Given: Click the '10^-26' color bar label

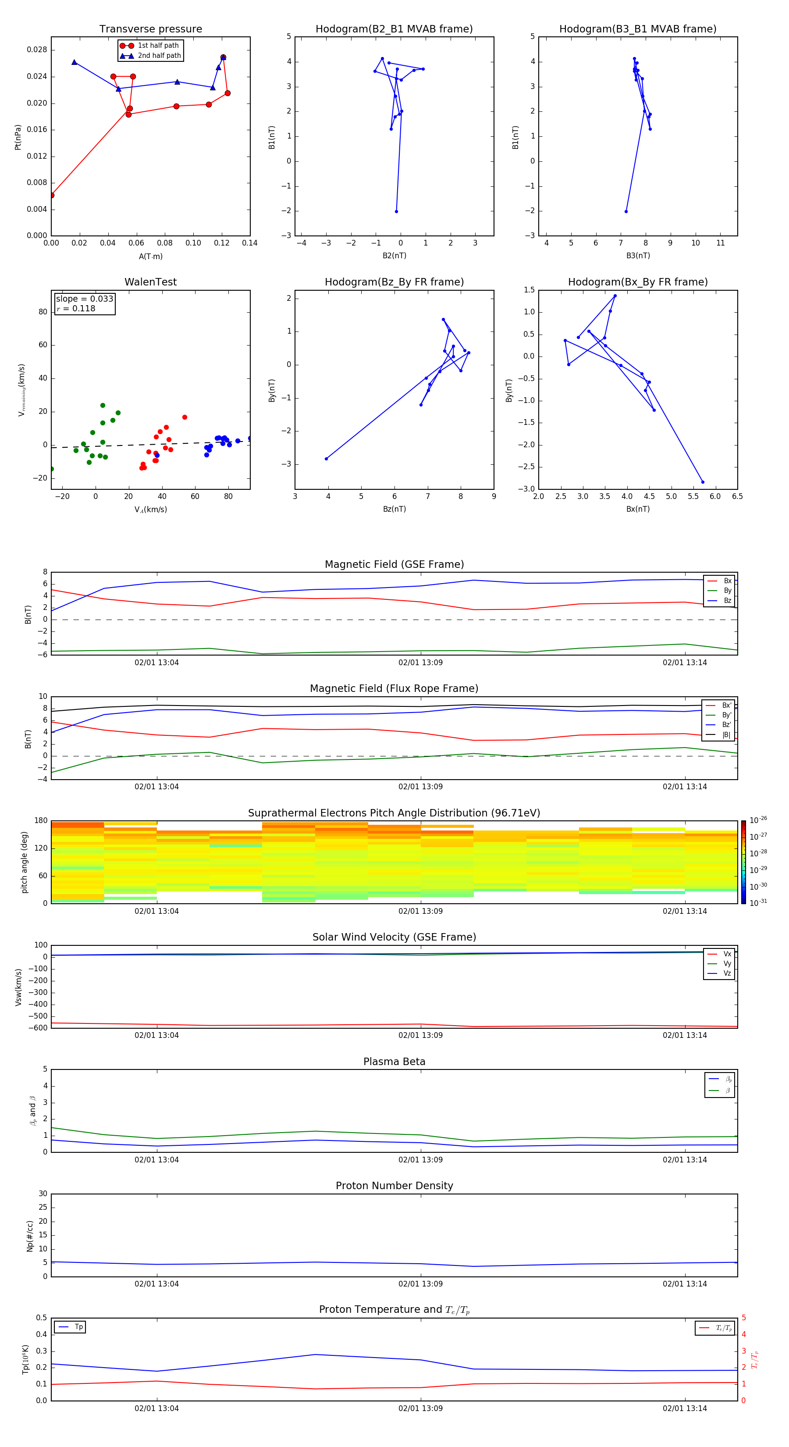Looking at the screenshot, I should (758, 820).
